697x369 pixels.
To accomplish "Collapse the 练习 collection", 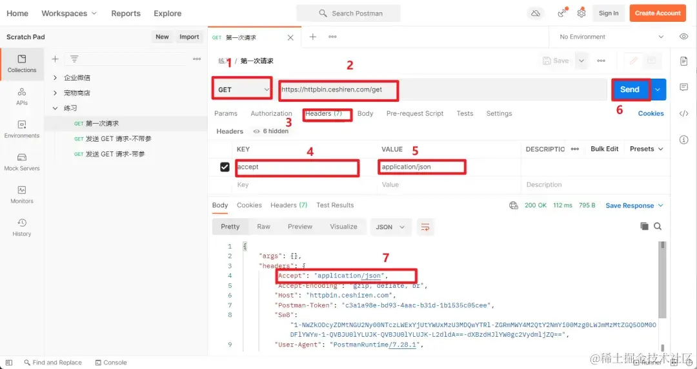I will [x=55, y=108].
